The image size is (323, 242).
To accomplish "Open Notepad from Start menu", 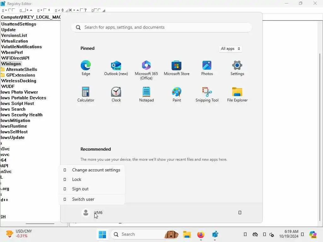I will [x=146, y=95].
